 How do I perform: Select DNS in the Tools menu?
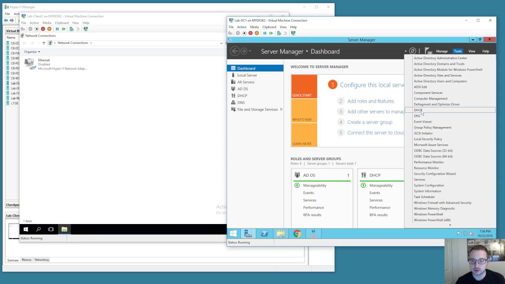(450, 116)
